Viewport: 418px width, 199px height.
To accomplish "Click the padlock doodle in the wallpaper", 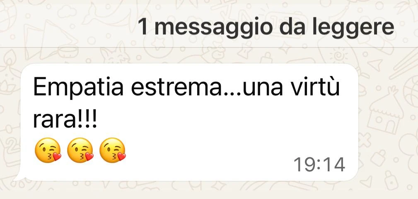I will 379,158.
